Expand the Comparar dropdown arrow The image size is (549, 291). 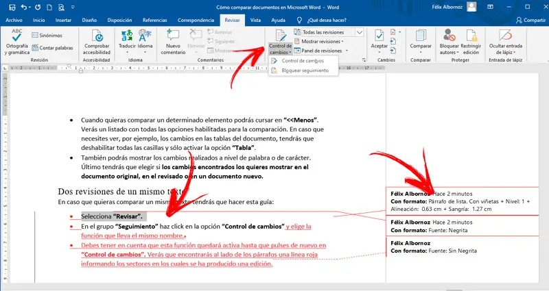click(421, 53)
